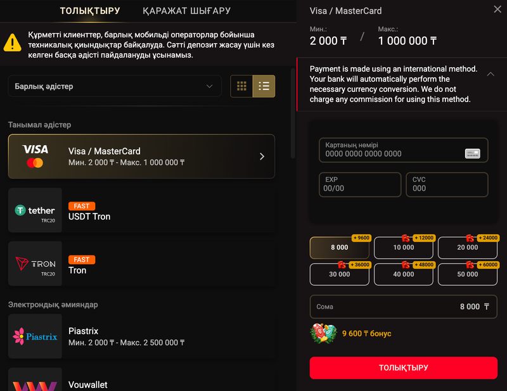Switch to grid view layout
The height and width of the screenshot is (391, 507).
tap(241, 86)
